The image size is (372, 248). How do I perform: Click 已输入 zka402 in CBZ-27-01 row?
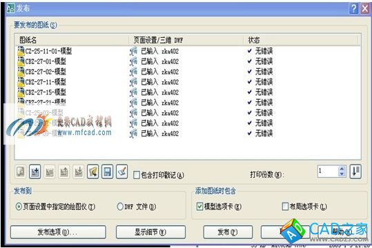(x=160, y=61)
